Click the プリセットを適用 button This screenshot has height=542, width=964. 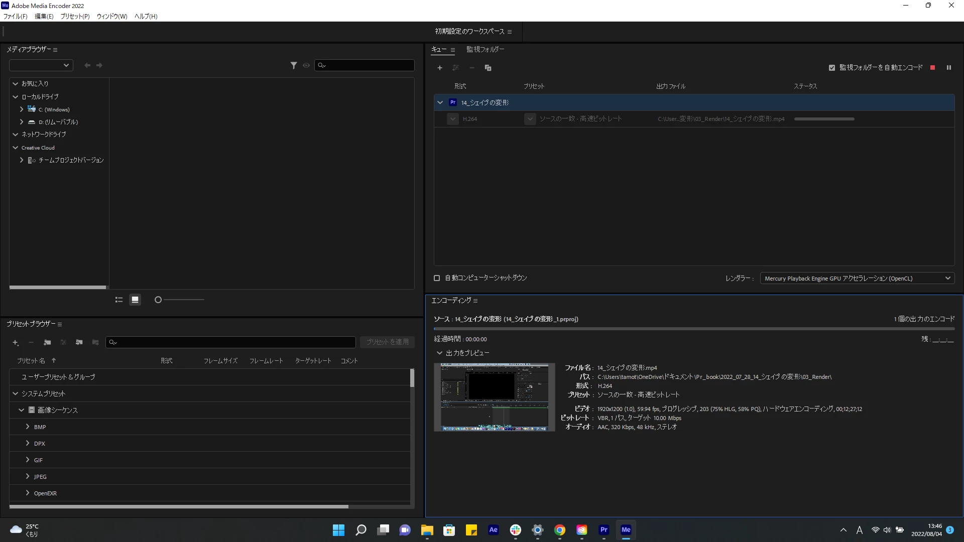[x=387, y=342]
